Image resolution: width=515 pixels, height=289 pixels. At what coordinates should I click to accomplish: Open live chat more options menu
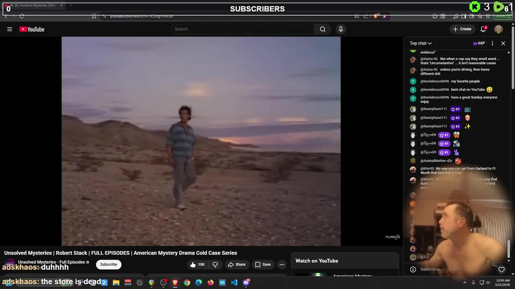(x=492, y=43)
